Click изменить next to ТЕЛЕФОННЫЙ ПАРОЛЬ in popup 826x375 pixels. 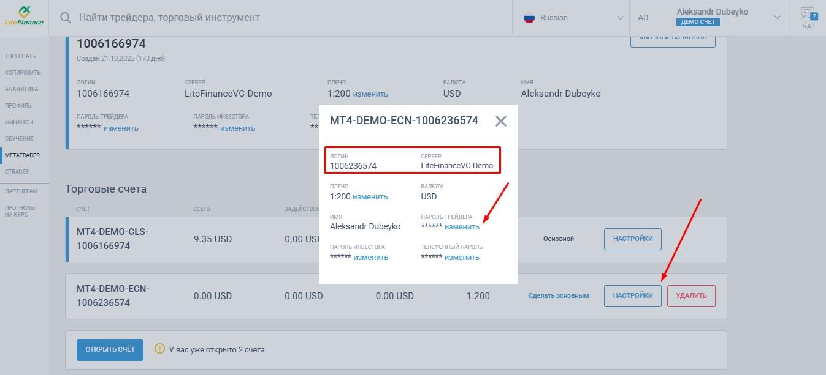click(x=462, y=258)
